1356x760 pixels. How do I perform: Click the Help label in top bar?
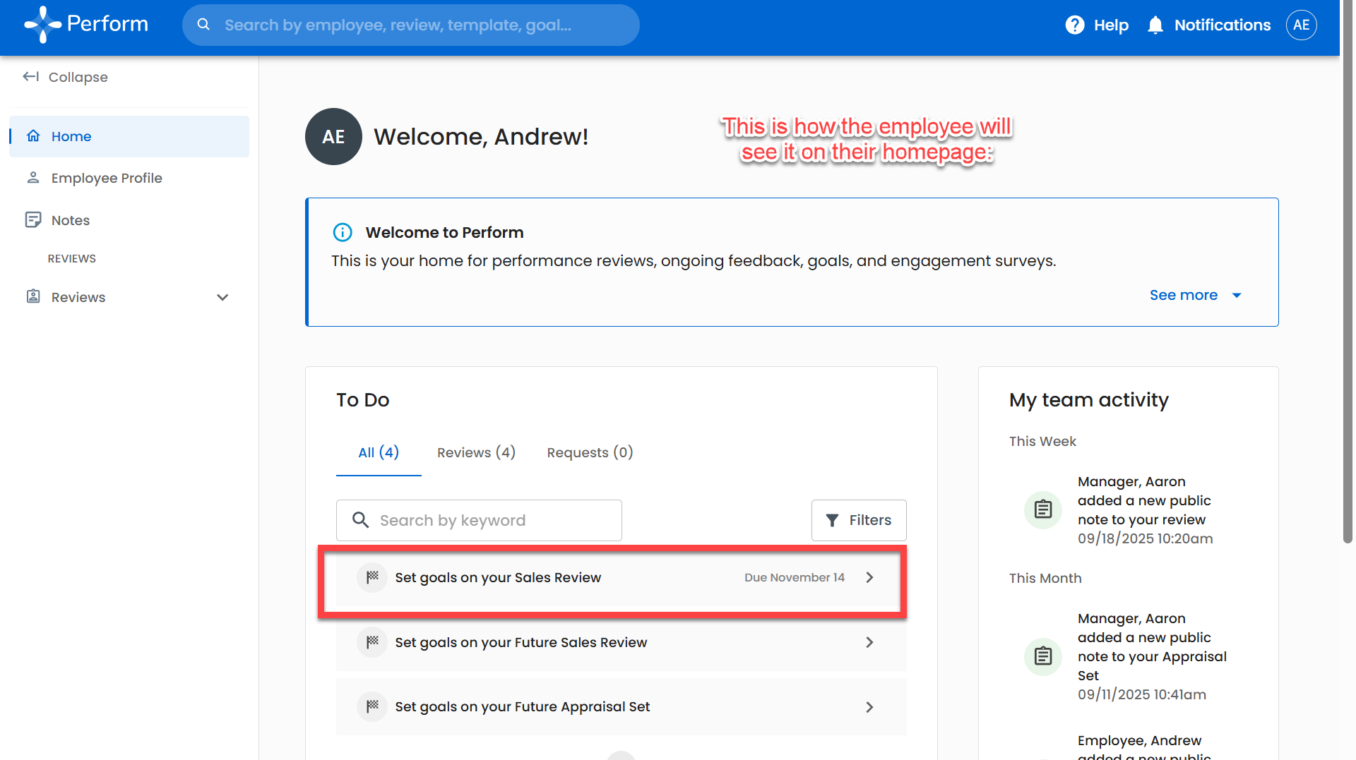(1112, 25)
